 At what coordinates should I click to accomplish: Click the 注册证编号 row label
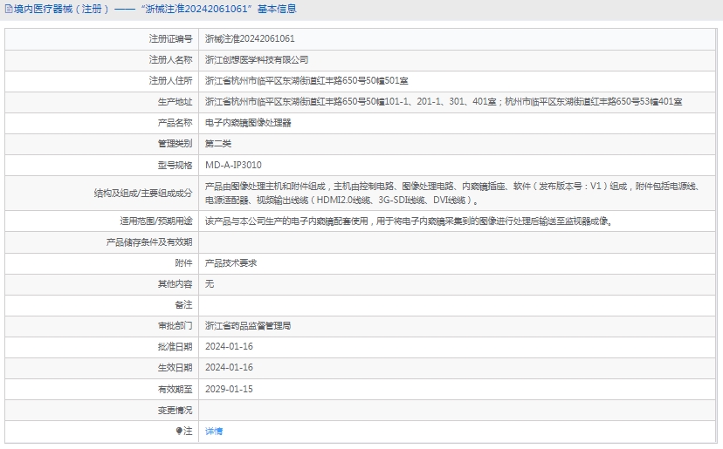coord(169,39)
